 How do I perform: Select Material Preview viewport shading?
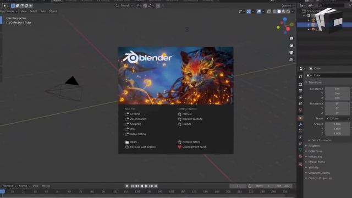pyautogui.click(x=284, y=12)
